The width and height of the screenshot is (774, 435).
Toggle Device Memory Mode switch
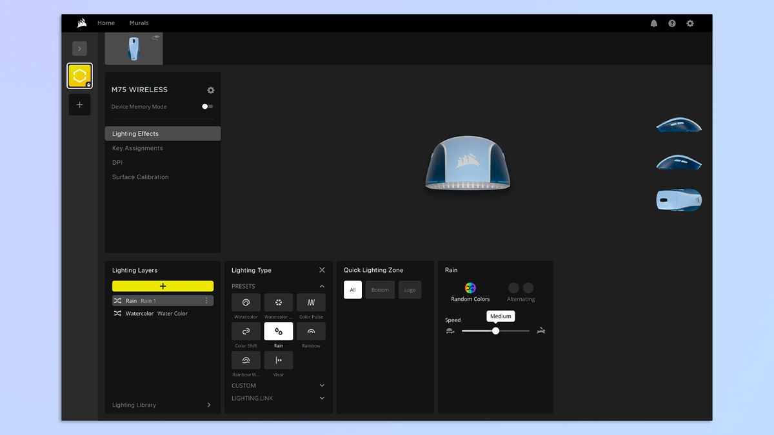pyautogui.click(x=207, y=106)
